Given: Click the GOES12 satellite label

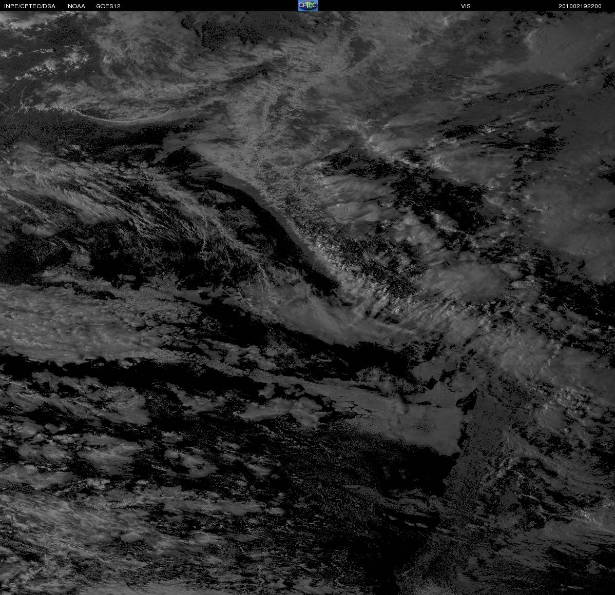Looking at the screenshot, I should 108,6.
